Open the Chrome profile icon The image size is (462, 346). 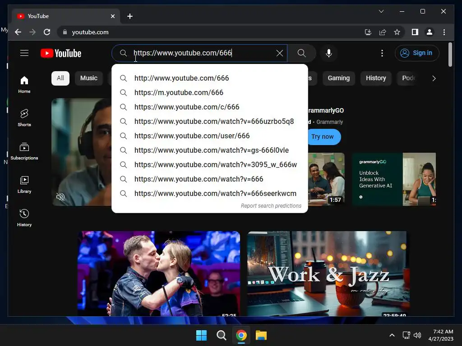coord(430,32)
